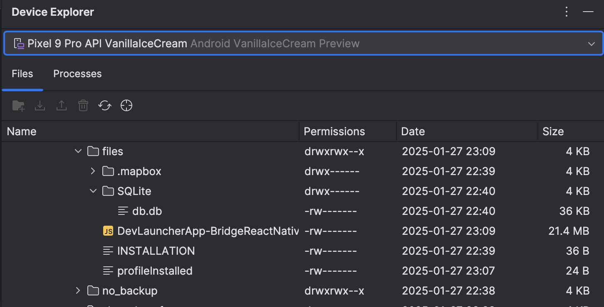Click the Size column header
This screenshot has width=604, height=307.
[x=553, y=132]
